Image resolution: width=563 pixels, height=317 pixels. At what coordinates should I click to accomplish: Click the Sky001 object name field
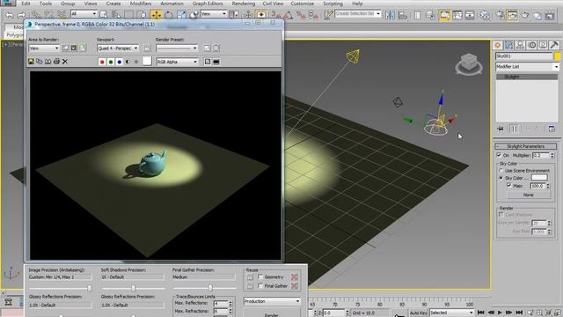coord(524,56)
